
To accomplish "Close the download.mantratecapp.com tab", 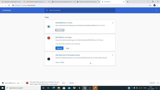I will 74,2.
